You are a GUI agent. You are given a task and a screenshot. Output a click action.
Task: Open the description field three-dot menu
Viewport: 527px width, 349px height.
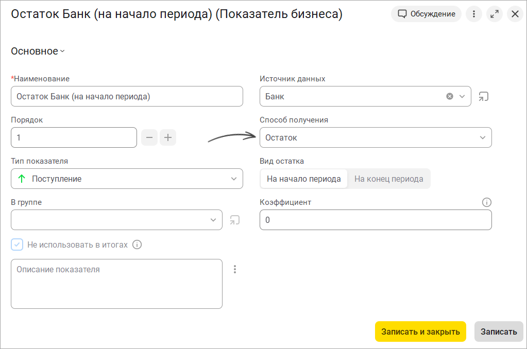click(234, 269)
